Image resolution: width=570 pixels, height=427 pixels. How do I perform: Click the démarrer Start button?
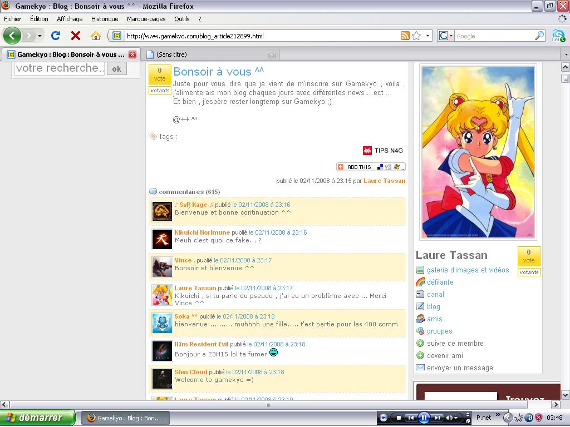pos(38,418)
